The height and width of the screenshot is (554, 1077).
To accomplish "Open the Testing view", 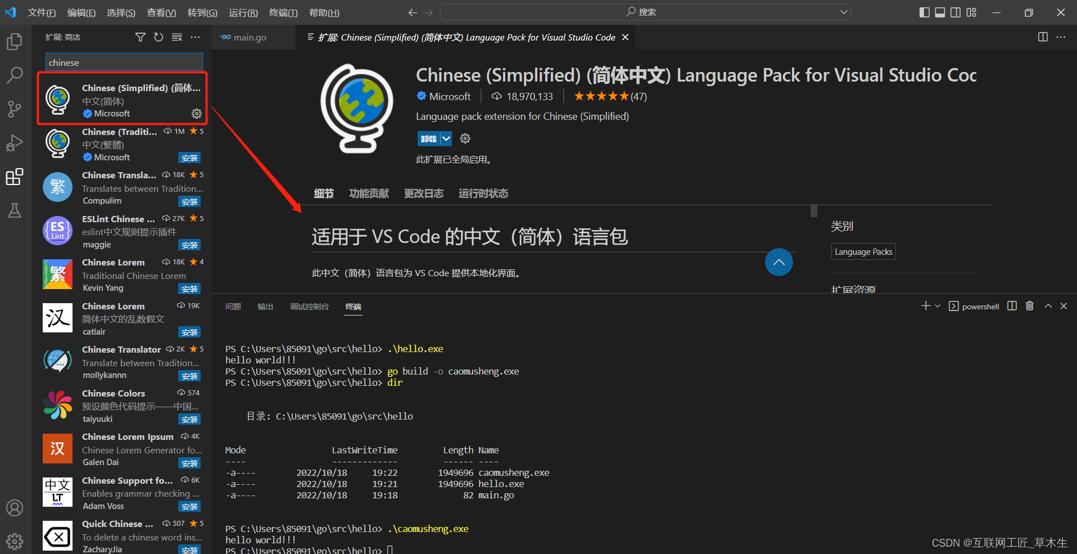I will point(15,210).
